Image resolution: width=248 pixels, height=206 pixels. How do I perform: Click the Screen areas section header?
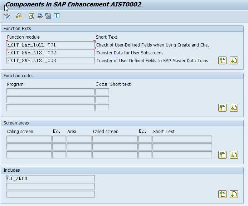click(x=122, y=123)
